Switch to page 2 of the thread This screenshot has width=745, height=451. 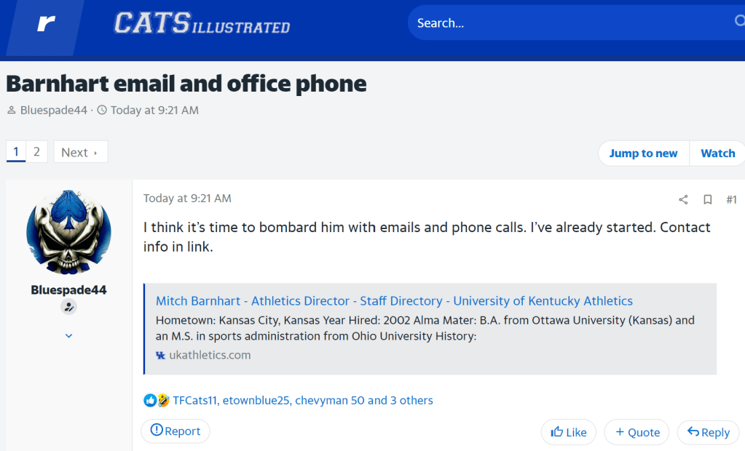(36, 152)
